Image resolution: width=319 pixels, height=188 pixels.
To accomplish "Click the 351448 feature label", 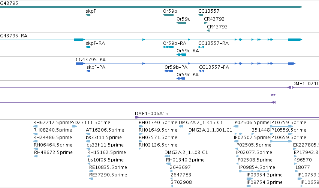I will click(261, 130).
